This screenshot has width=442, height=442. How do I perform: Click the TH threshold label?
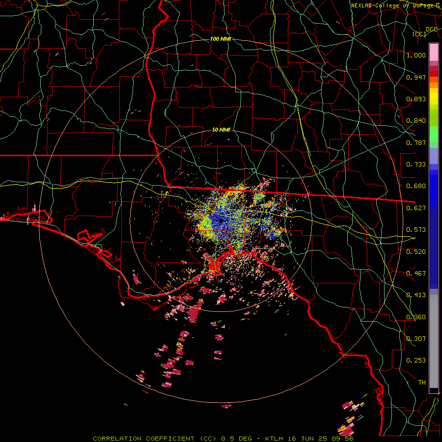[422, 383]
